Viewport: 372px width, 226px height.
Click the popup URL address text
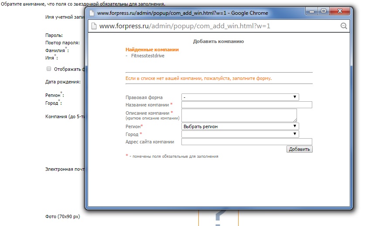(x=184, y=26)
